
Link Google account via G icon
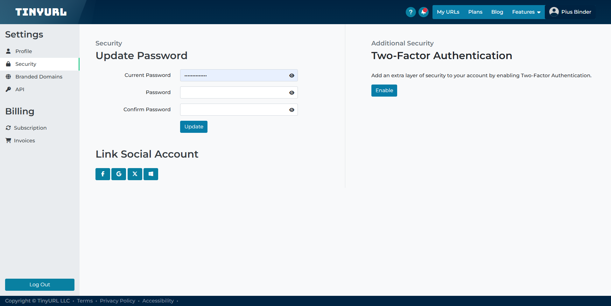click(x=119, y=174)
